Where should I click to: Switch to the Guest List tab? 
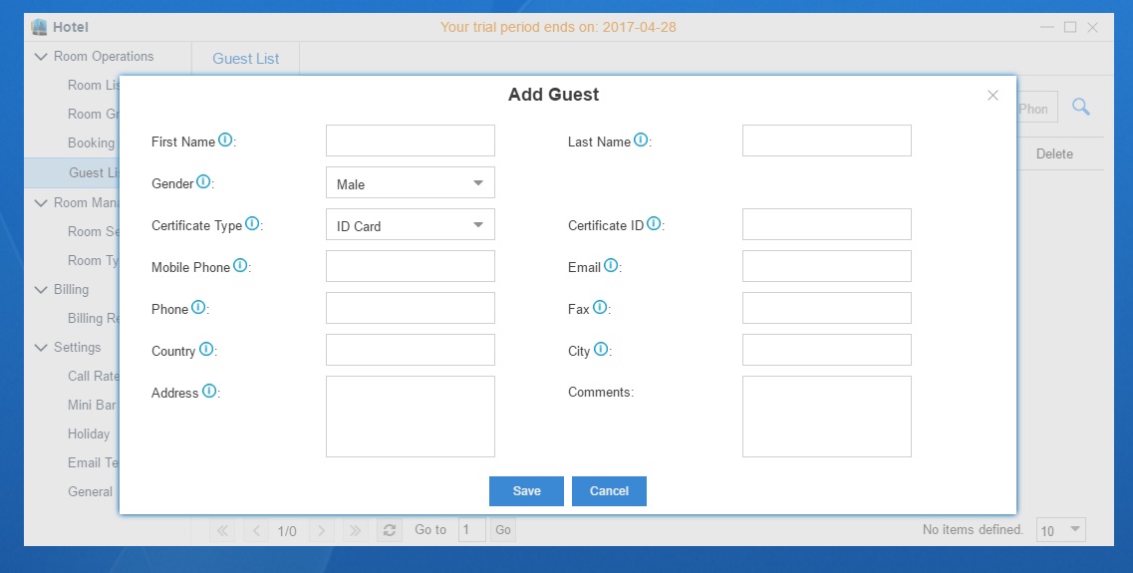245,59
